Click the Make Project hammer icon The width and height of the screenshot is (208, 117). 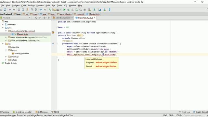50,10
